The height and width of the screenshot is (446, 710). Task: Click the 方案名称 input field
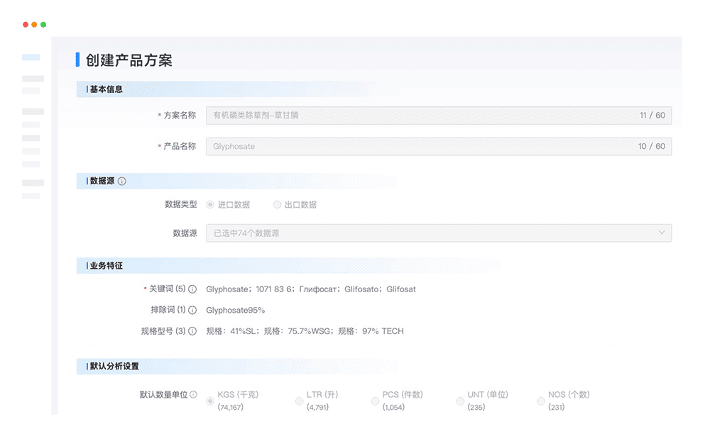click(x=438, y=116)
